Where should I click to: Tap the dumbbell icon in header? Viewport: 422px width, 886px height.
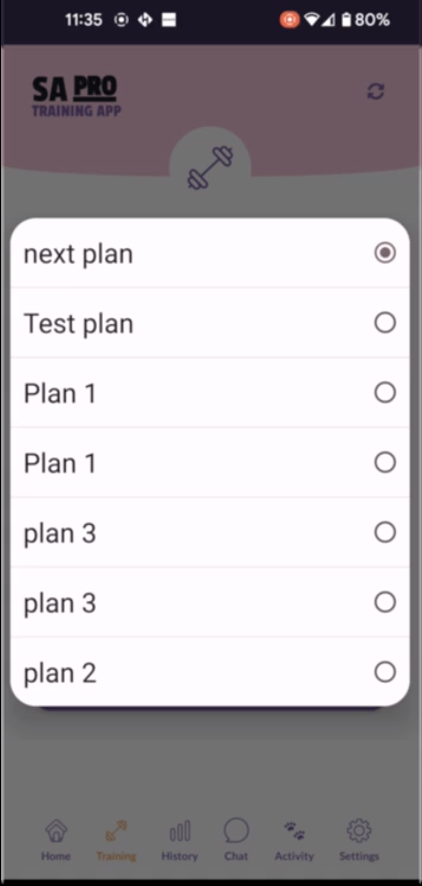tap(210, 168)
